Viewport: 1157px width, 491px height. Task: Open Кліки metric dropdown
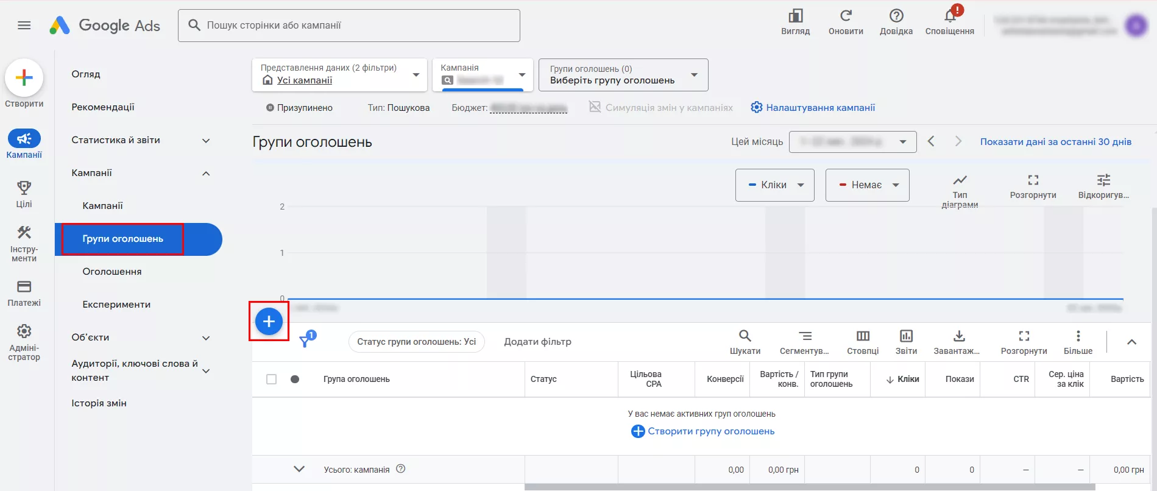(774, 185)
